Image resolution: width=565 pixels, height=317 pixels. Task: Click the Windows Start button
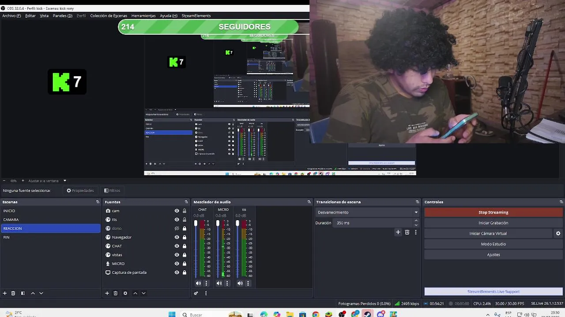pyautogui.click(x=172, y=314)
